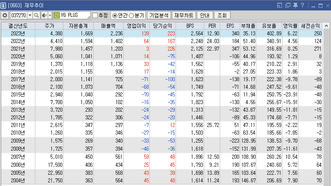Open the settings gear in the toolbar
This screenshot has width=331, height=186.
(x=5, y=15)
